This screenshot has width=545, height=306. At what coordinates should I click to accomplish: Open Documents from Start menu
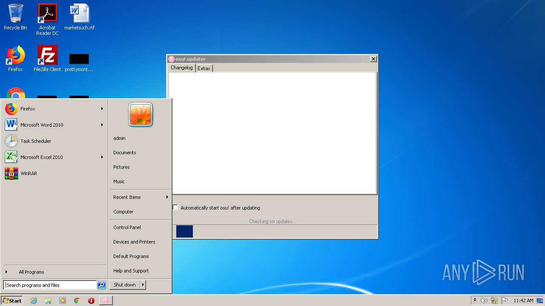pyautogui.click(x=140, y=153)
